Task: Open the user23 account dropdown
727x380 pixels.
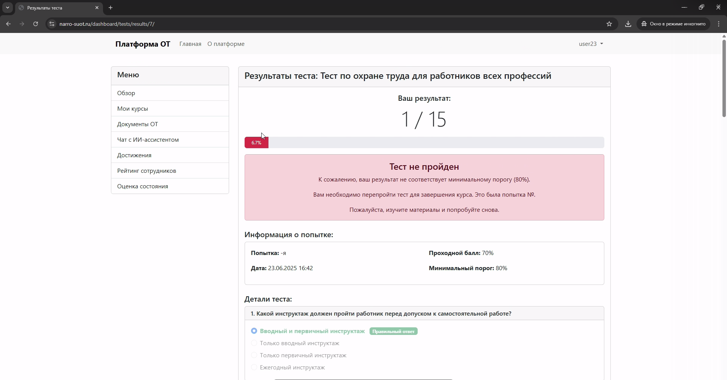Action: pyautogui.click(x=590, y=44)
